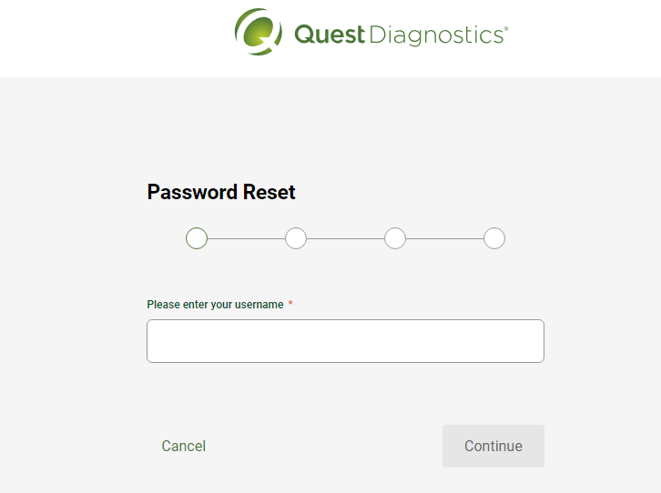Click the word "username" in the field label
The width and height of the screenshot is (661, 493).
click(259, 305)
